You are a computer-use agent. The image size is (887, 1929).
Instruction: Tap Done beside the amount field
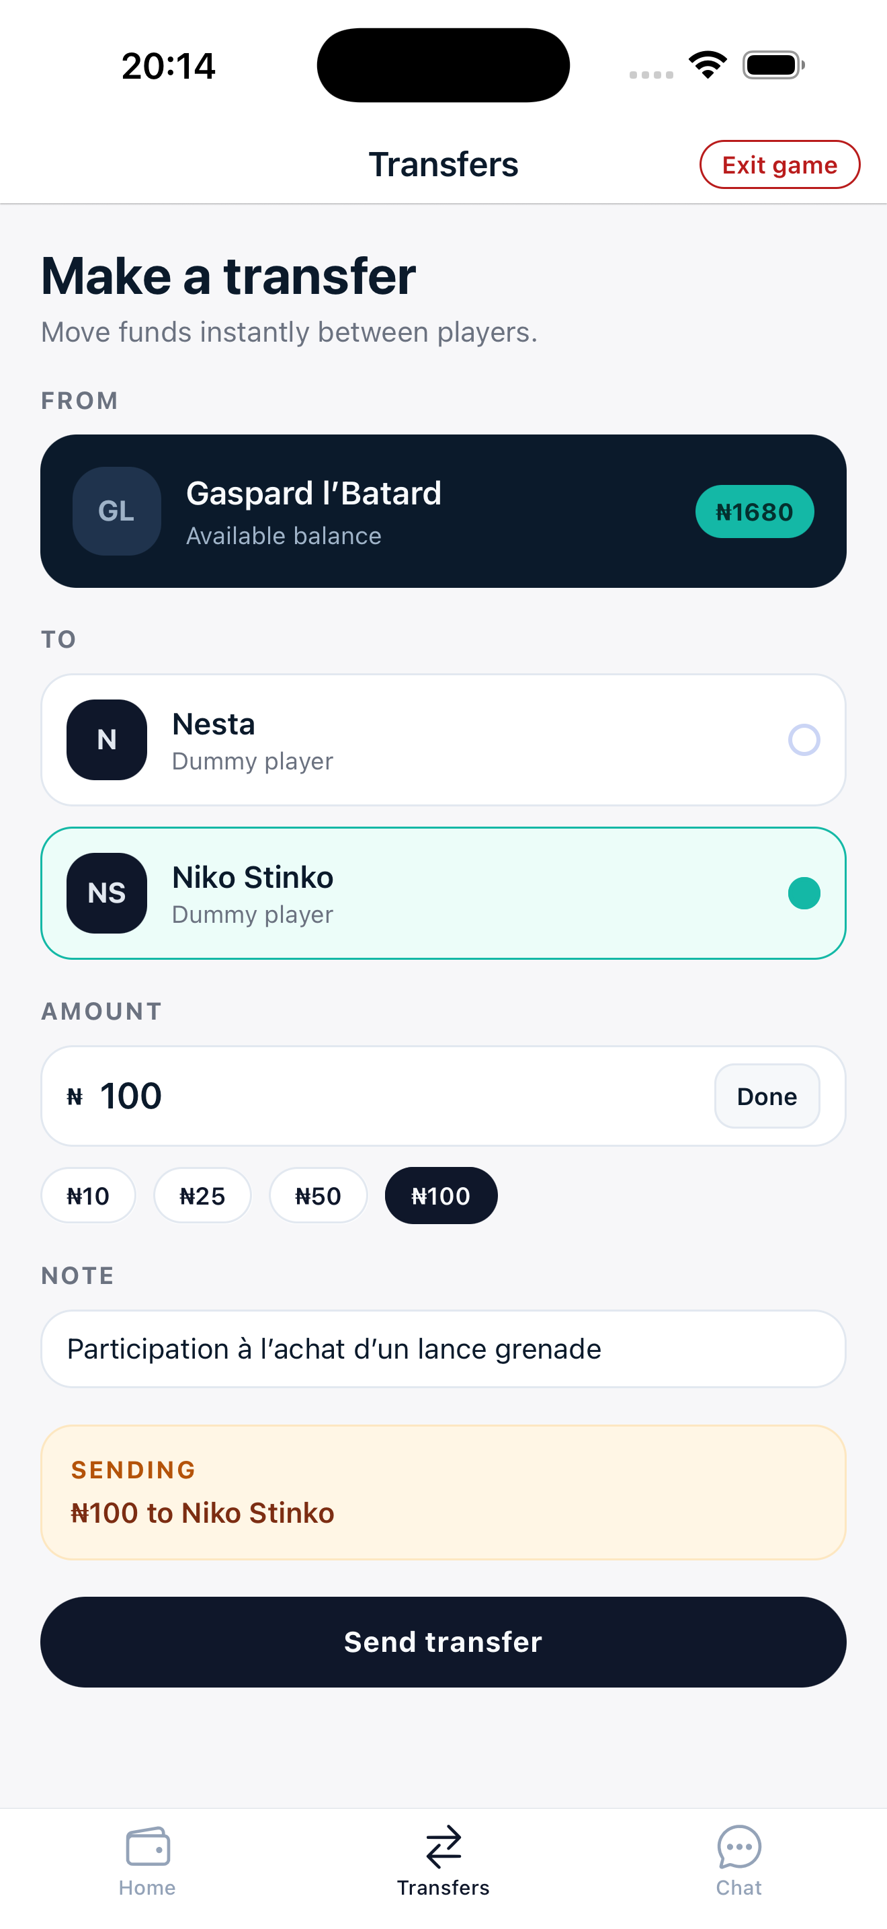click(x=767, y=1096)
